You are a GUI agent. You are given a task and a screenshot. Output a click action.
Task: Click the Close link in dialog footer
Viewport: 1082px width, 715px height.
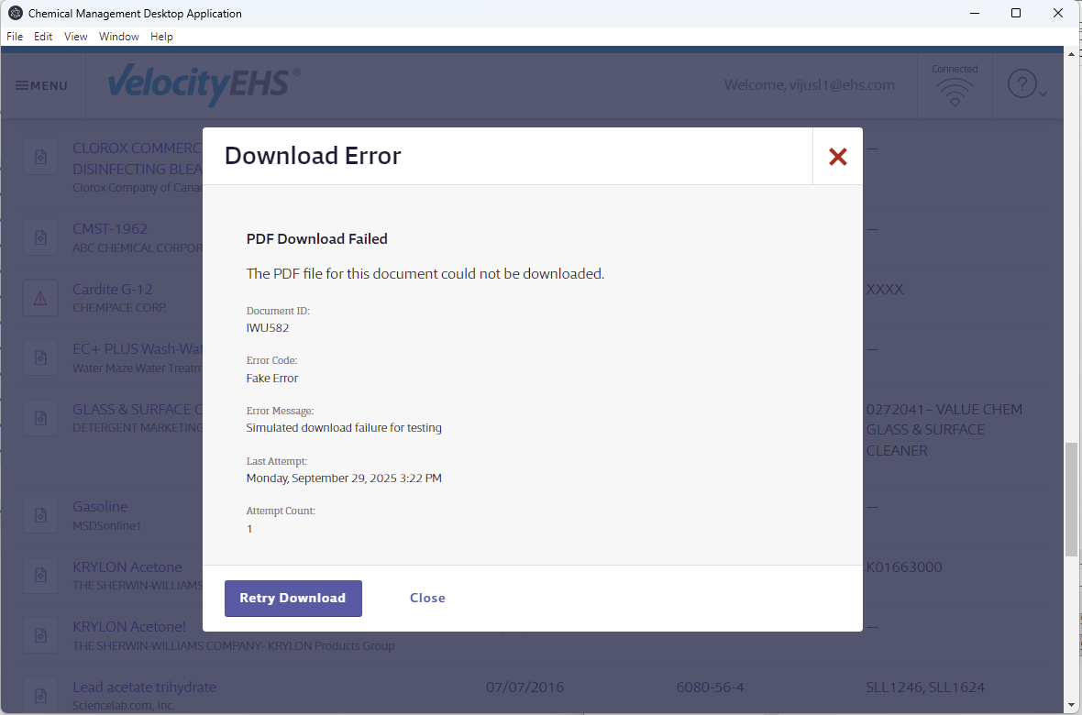pyautogui.click(x=427, y=599)
